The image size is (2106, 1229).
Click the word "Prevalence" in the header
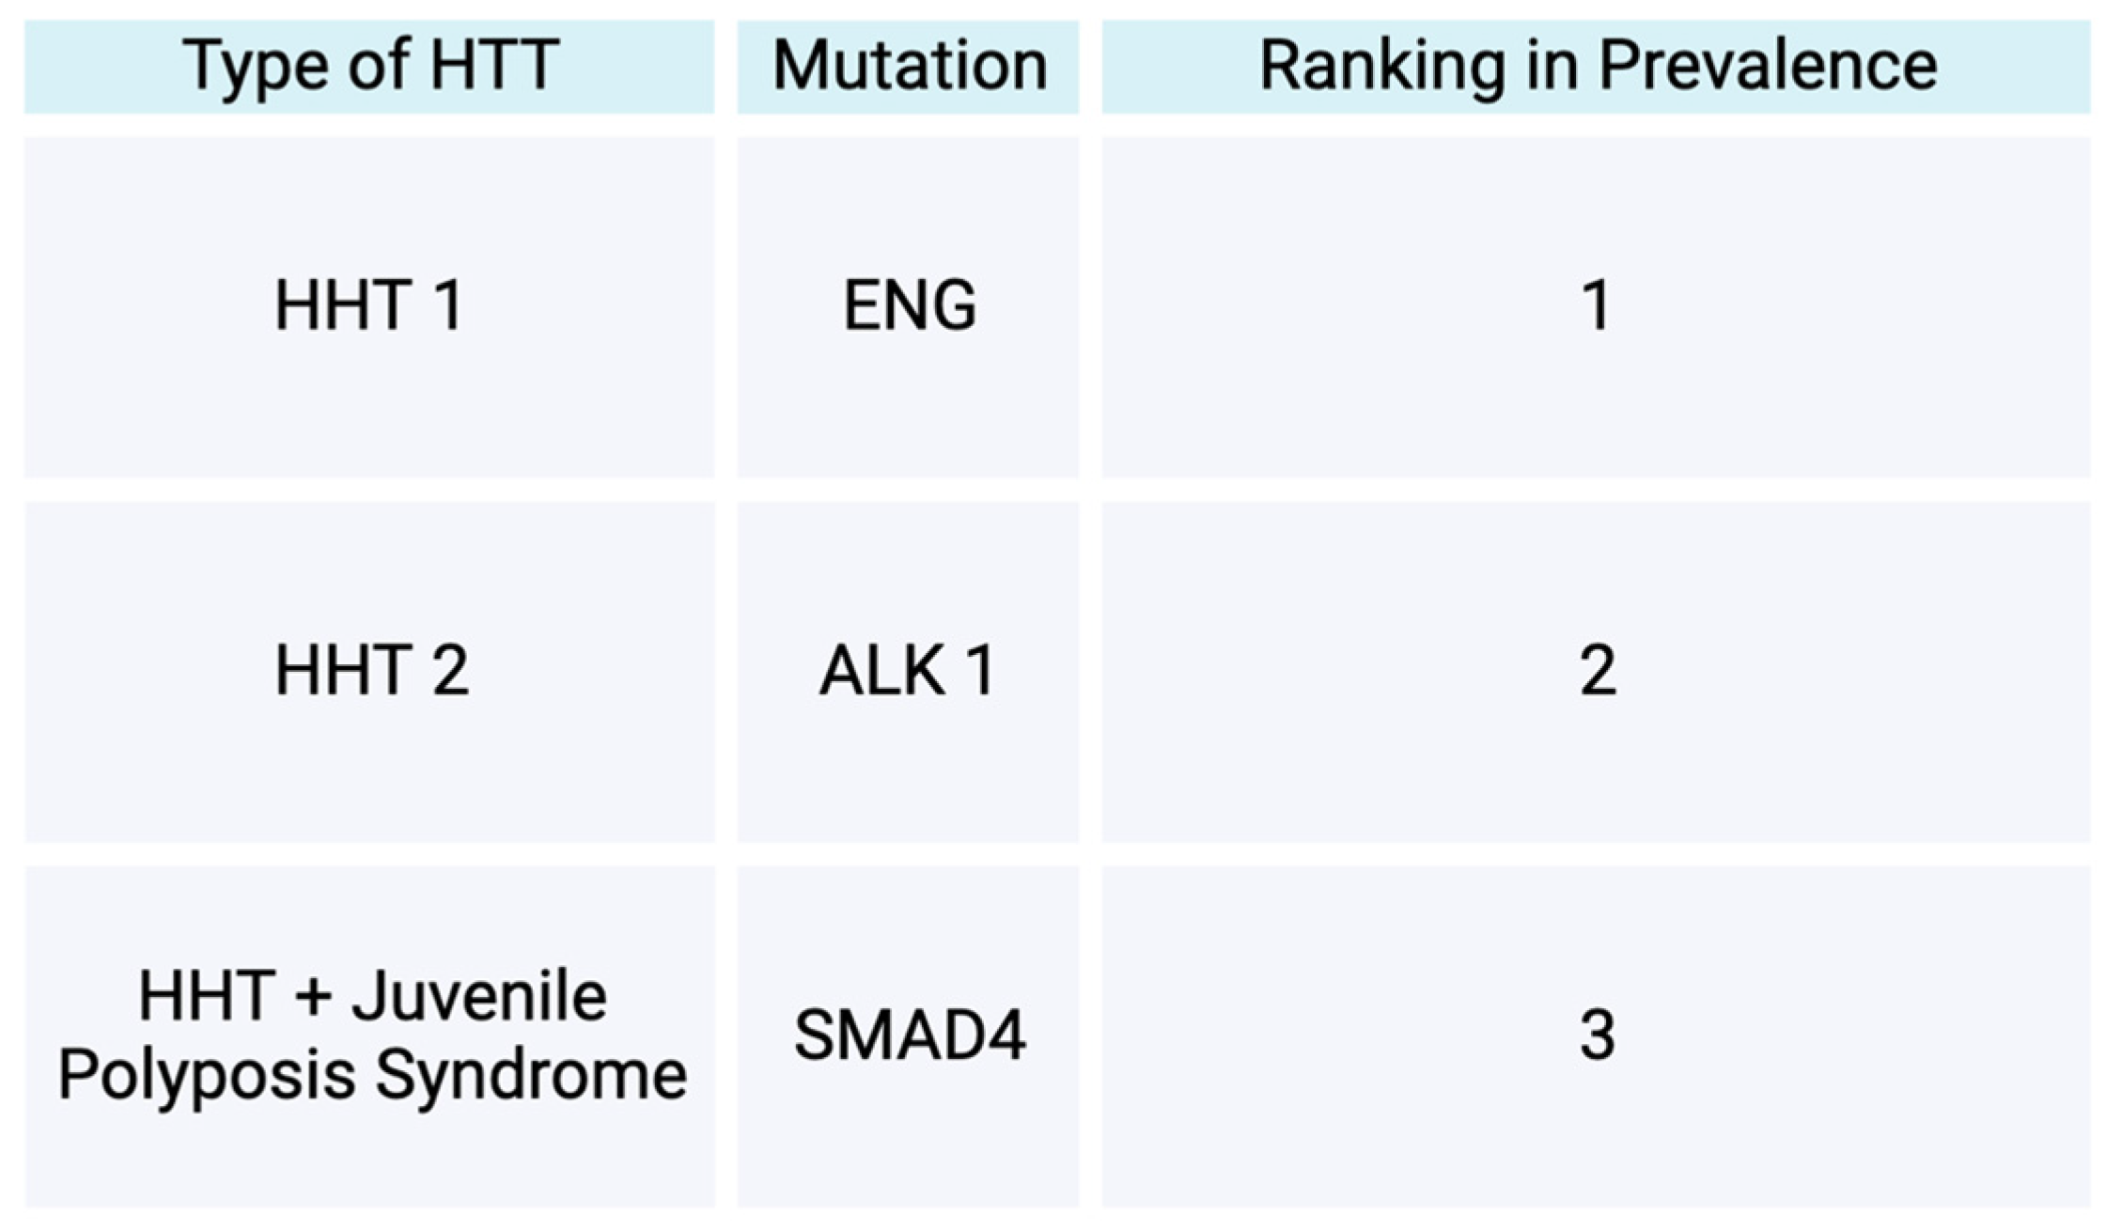point(1768,66)
